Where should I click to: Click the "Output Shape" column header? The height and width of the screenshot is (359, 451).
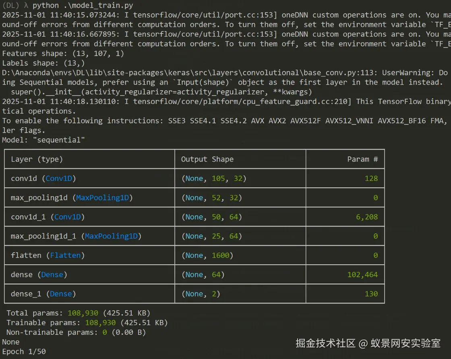[207, 159]
